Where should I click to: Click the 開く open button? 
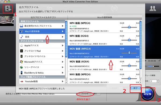(x=96, y=94)
